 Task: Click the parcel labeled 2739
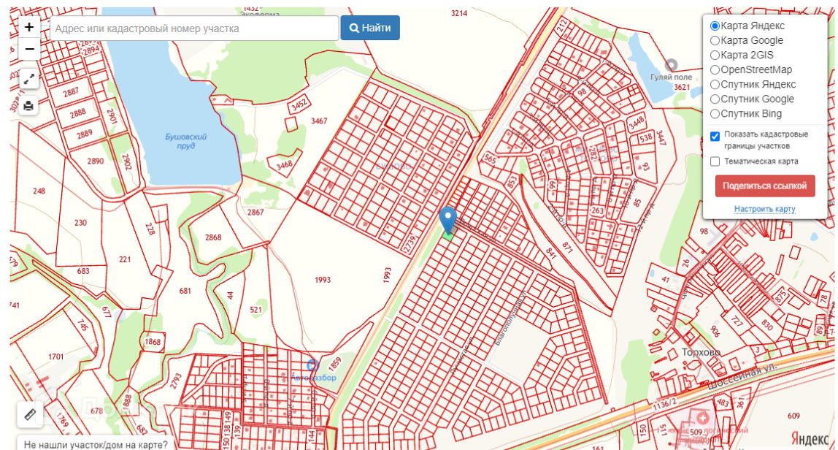(x=410, y=244)
